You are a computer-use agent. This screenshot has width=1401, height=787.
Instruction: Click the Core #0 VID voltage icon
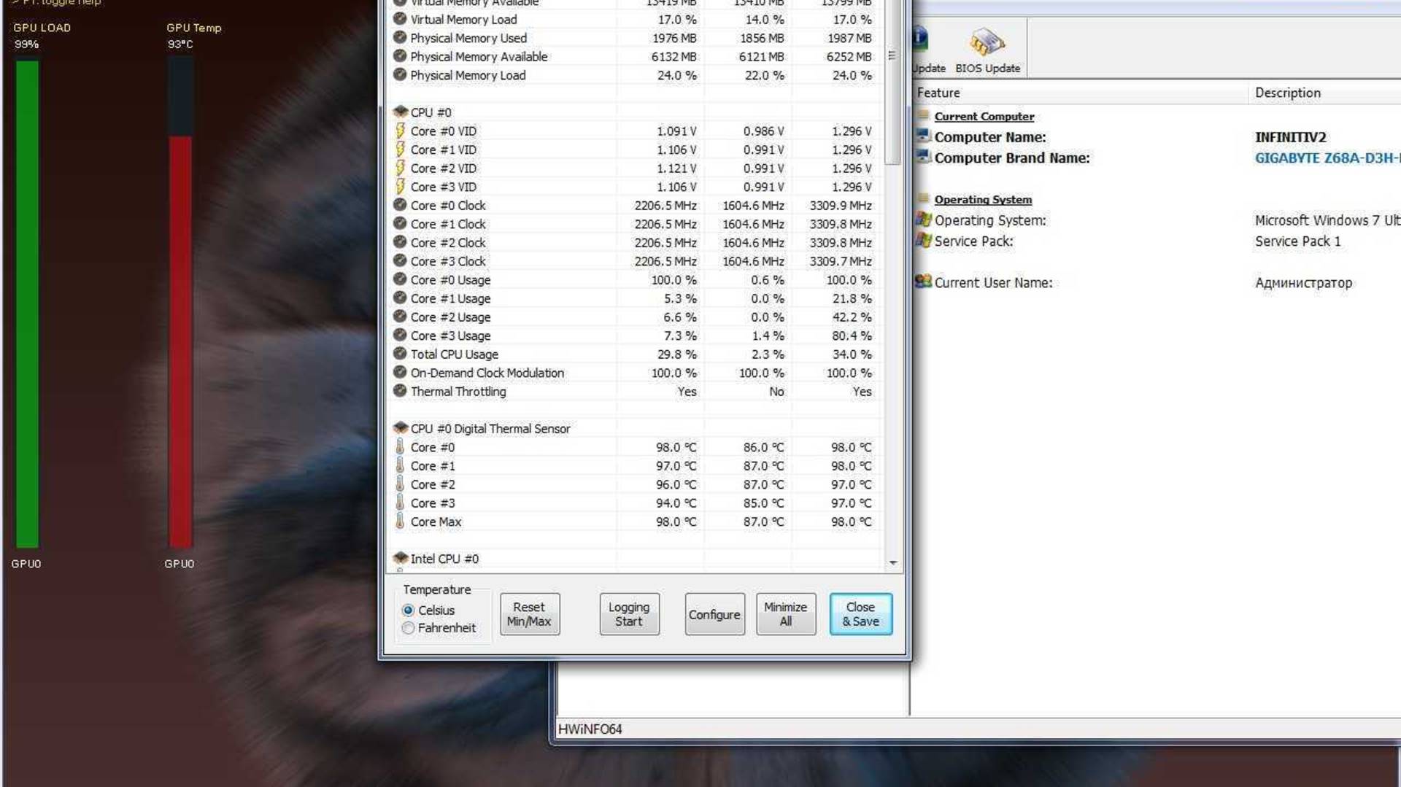(x=400, y=131)
